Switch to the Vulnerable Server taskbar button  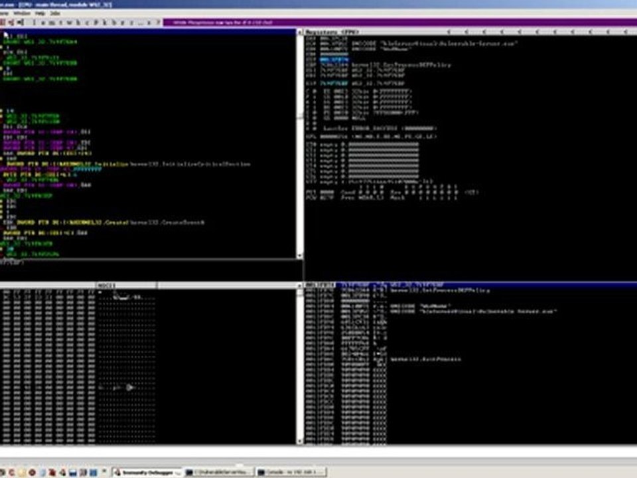pos(220,472)
